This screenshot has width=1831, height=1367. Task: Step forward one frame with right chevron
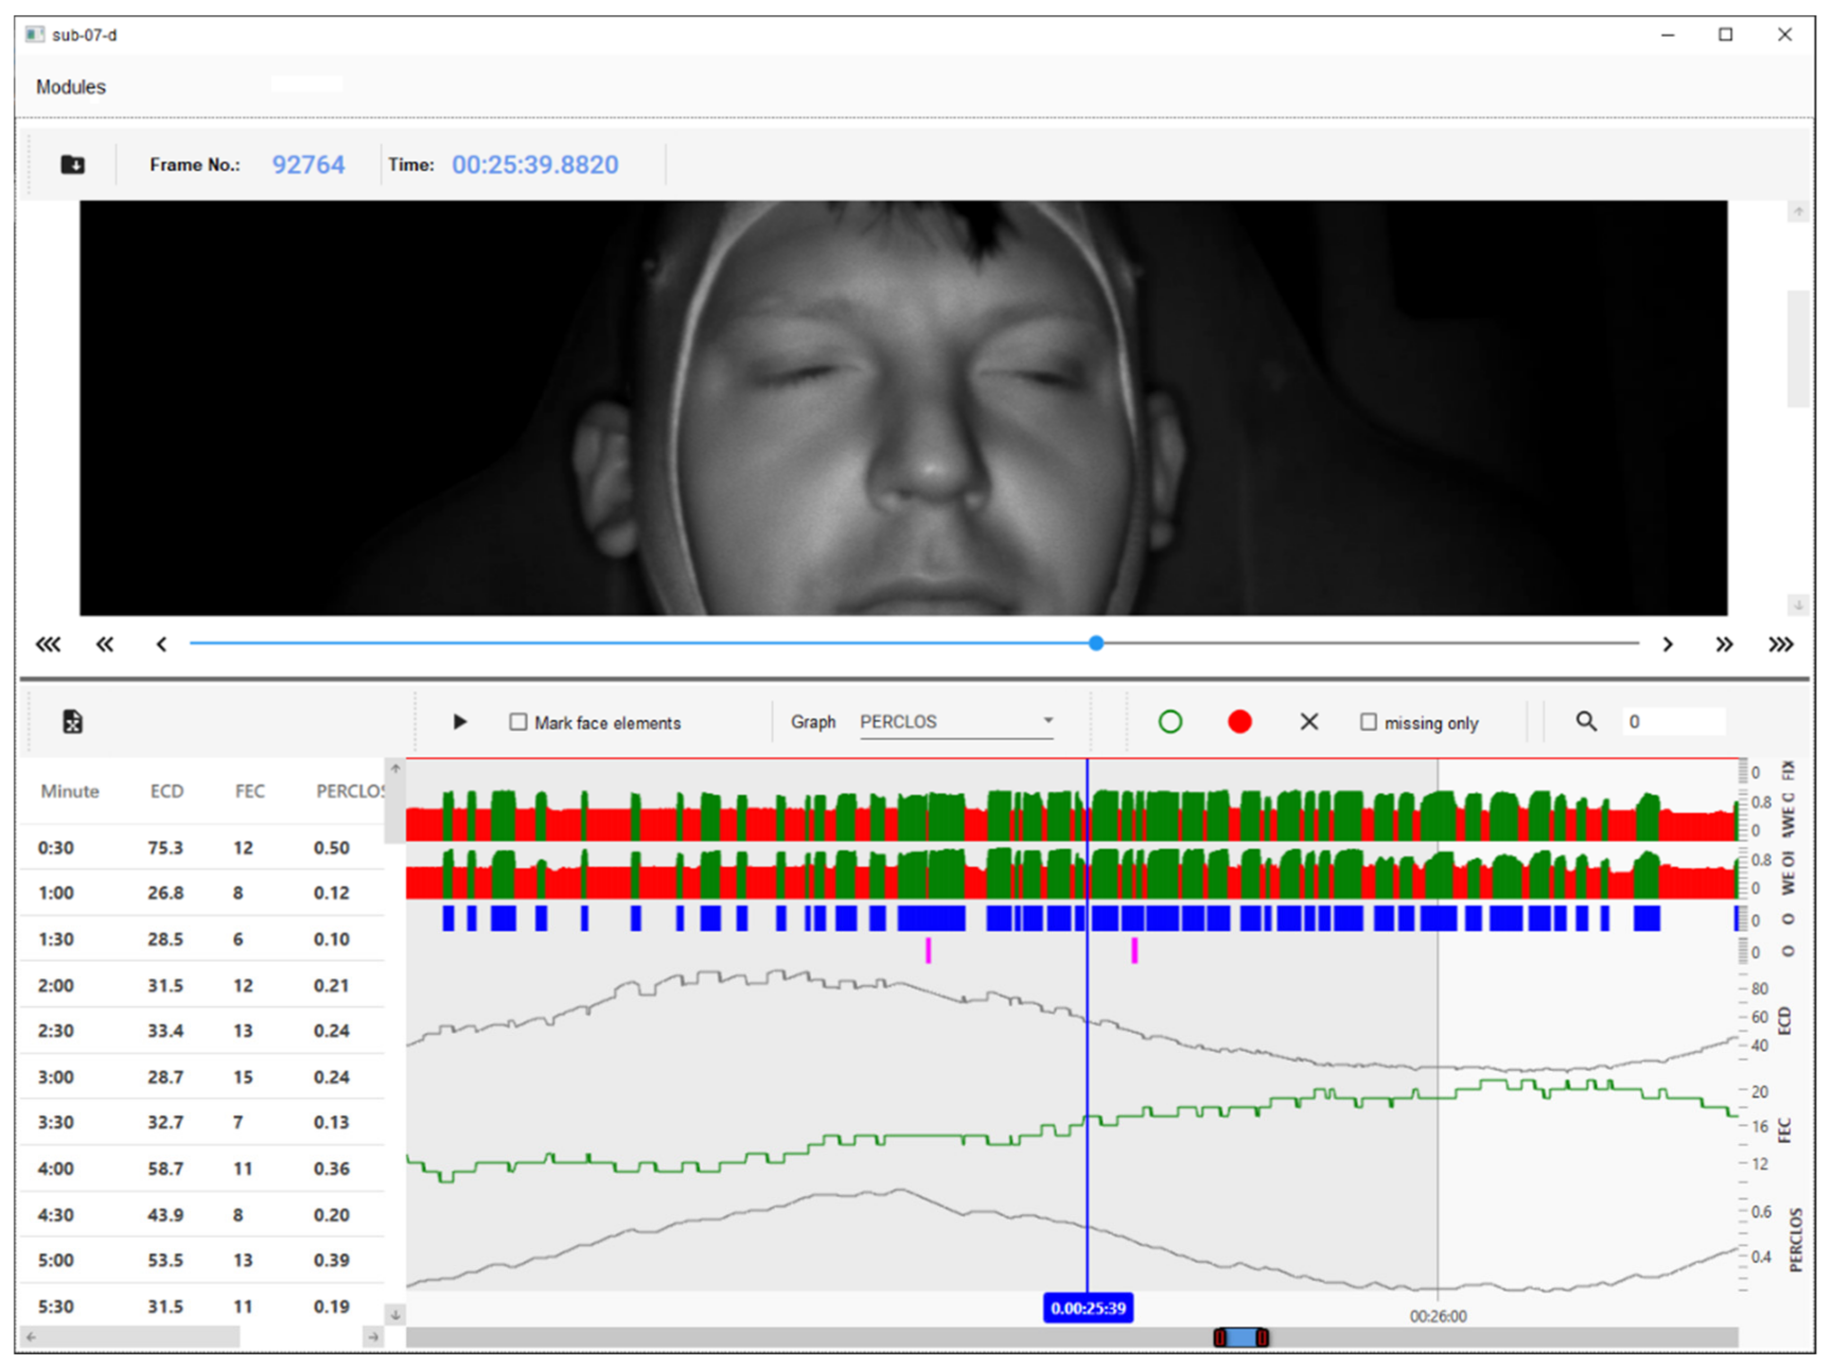click(x=1667, y=644)
